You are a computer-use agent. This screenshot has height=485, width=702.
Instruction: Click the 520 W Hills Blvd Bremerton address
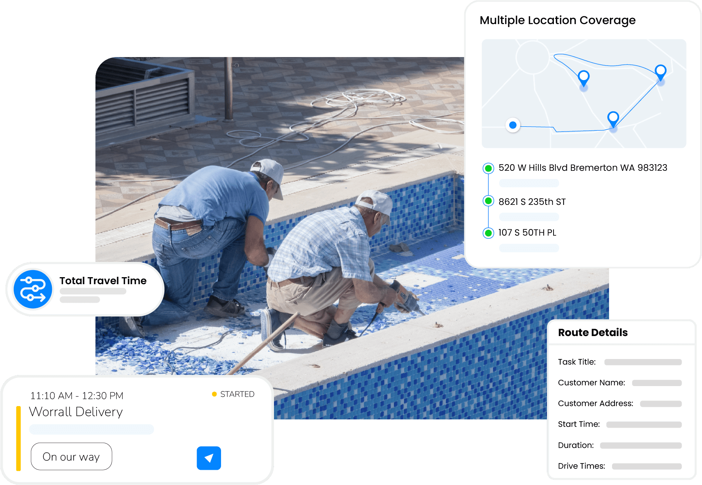pyautogui.click(x=582, y=168)
